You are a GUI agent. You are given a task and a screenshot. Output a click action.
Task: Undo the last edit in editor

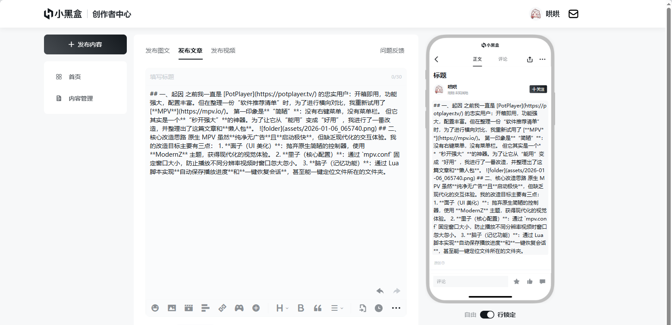(x=380, y=291)
